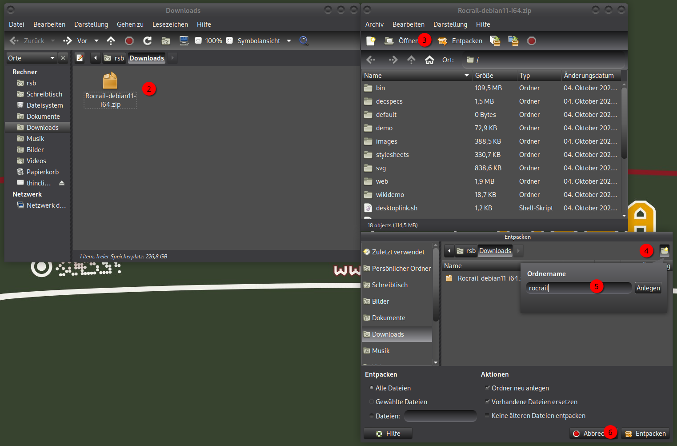
Task: Click the Hilfe button in the extract dialog
Action: pos(388,434)
